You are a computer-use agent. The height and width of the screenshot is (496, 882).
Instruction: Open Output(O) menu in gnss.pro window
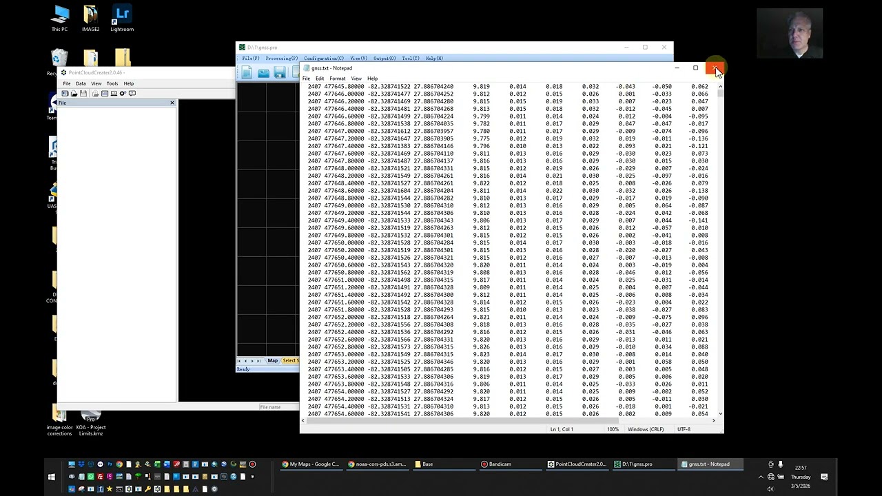[x=384, y=59]
